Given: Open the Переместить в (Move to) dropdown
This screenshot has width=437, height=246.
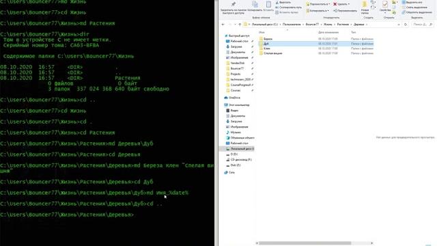Looking at the screenshot, I should pos(318,4).
